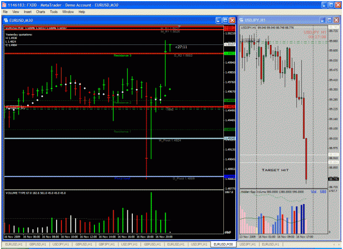The image size is (343, 249).
Task: Close the main MetaTrader window
Action: [x=338, y=5]
